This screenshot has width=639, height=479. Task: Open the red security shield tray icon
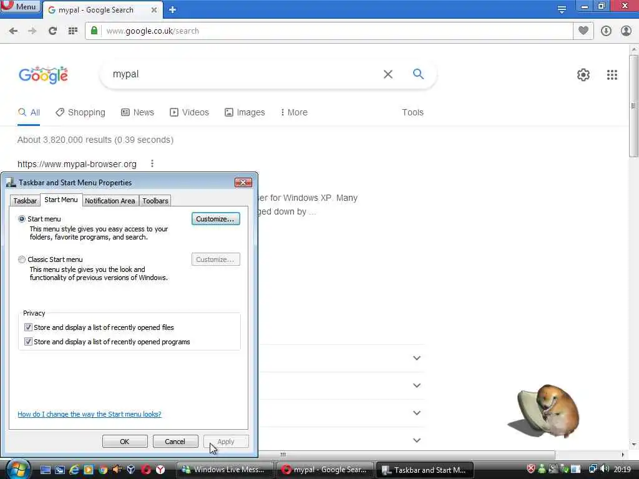(530, 469)
